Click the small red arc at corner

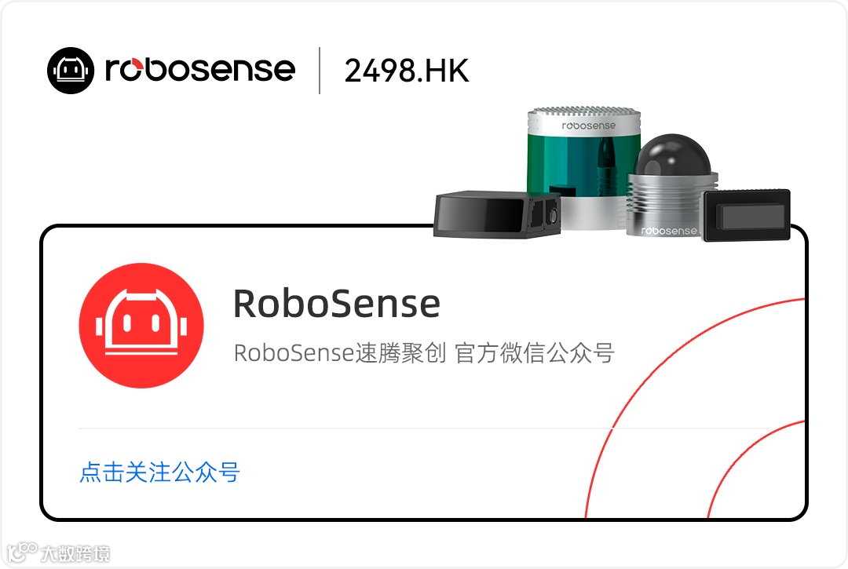756,468
